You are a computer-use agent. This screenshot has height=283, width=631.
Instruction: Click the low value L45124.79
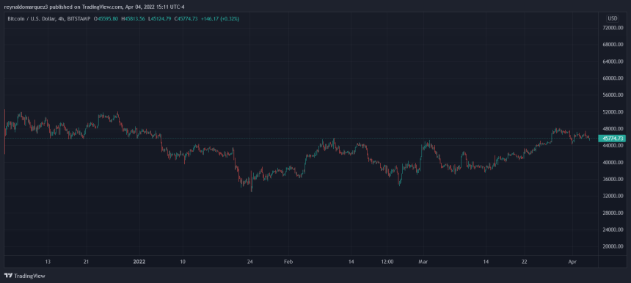click(x=160, y=18)
